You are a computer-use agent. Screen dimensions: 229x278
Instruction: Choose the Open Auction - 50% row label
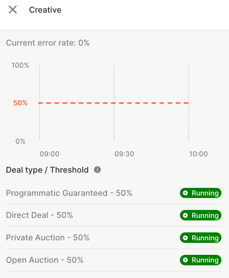coord(44,260)
